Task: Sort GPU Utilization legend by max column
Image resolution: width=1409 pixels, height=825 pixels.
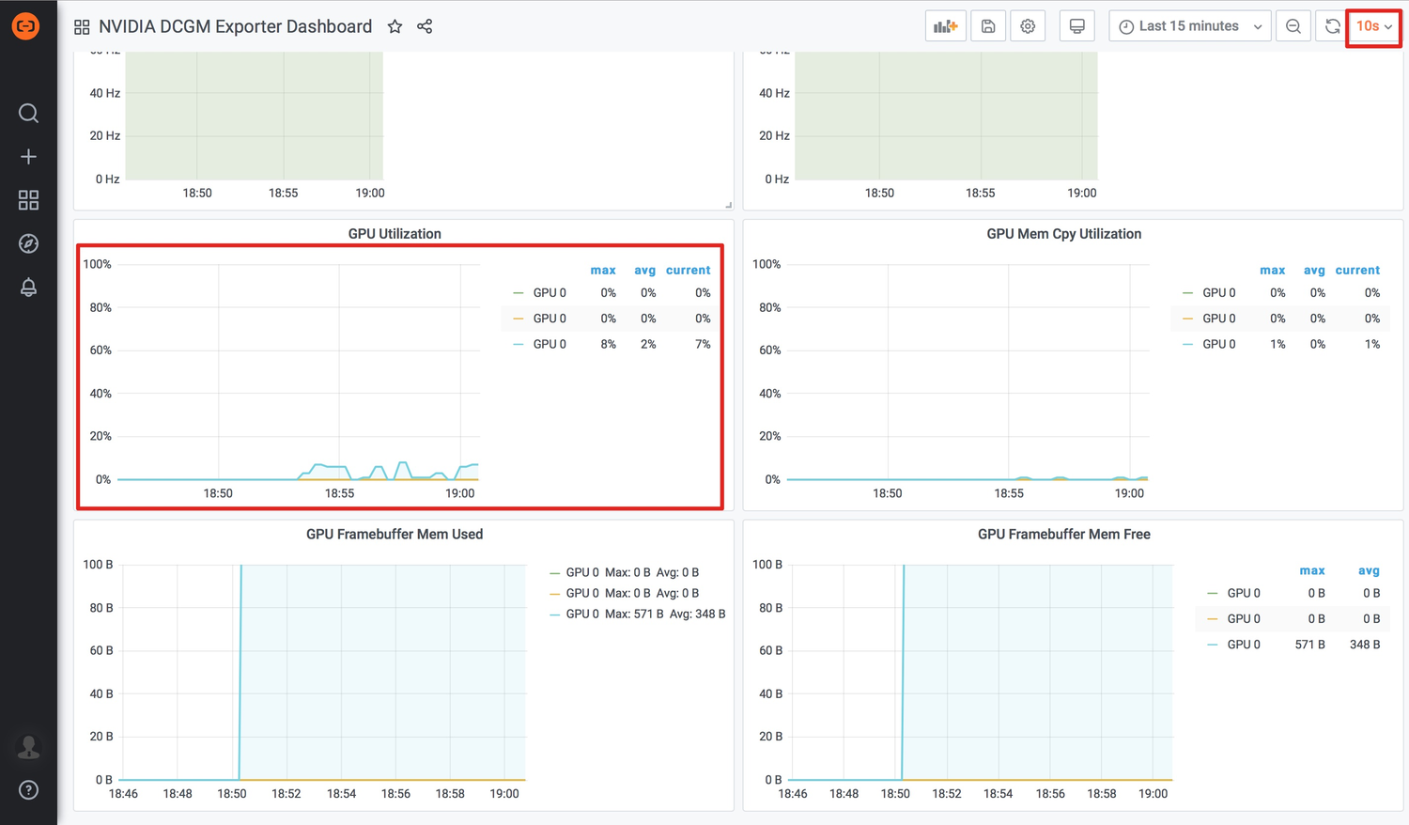Action: [x=603, y=270]
